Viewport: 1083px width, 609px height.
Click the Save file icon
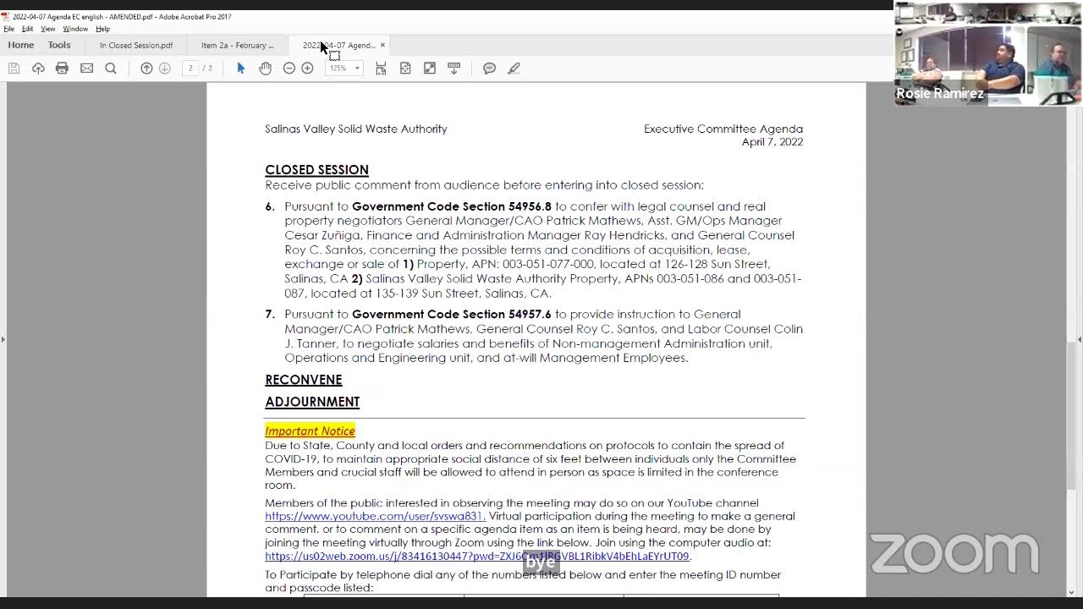click(14, 69)
